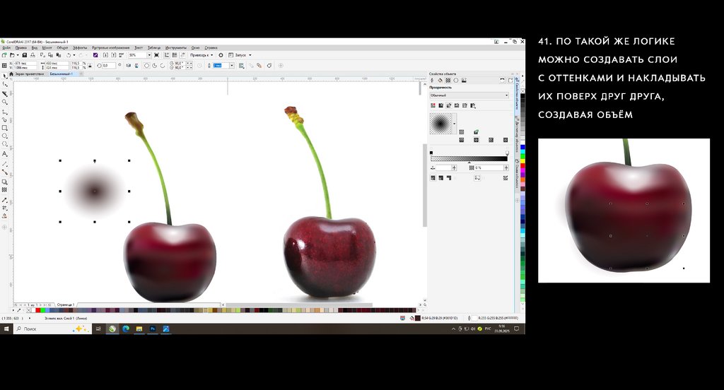The width and height of the screenshot is (724, 390).
Task: Toggle the Free scale and skew icon
Action: point(477,178)
